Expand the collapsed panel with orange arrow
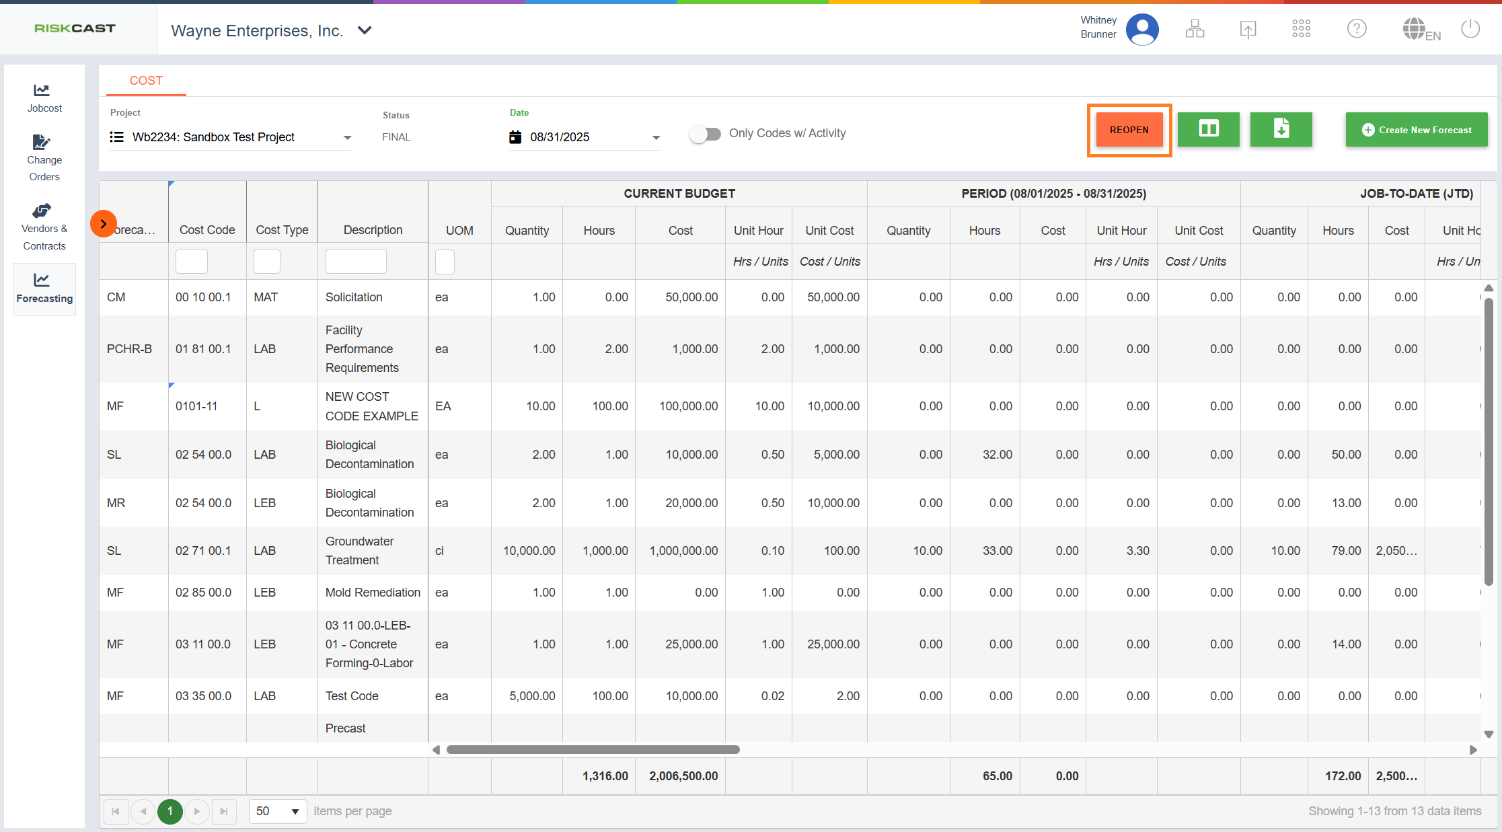This screenshot has width=1502, height=832. point(104,224)
